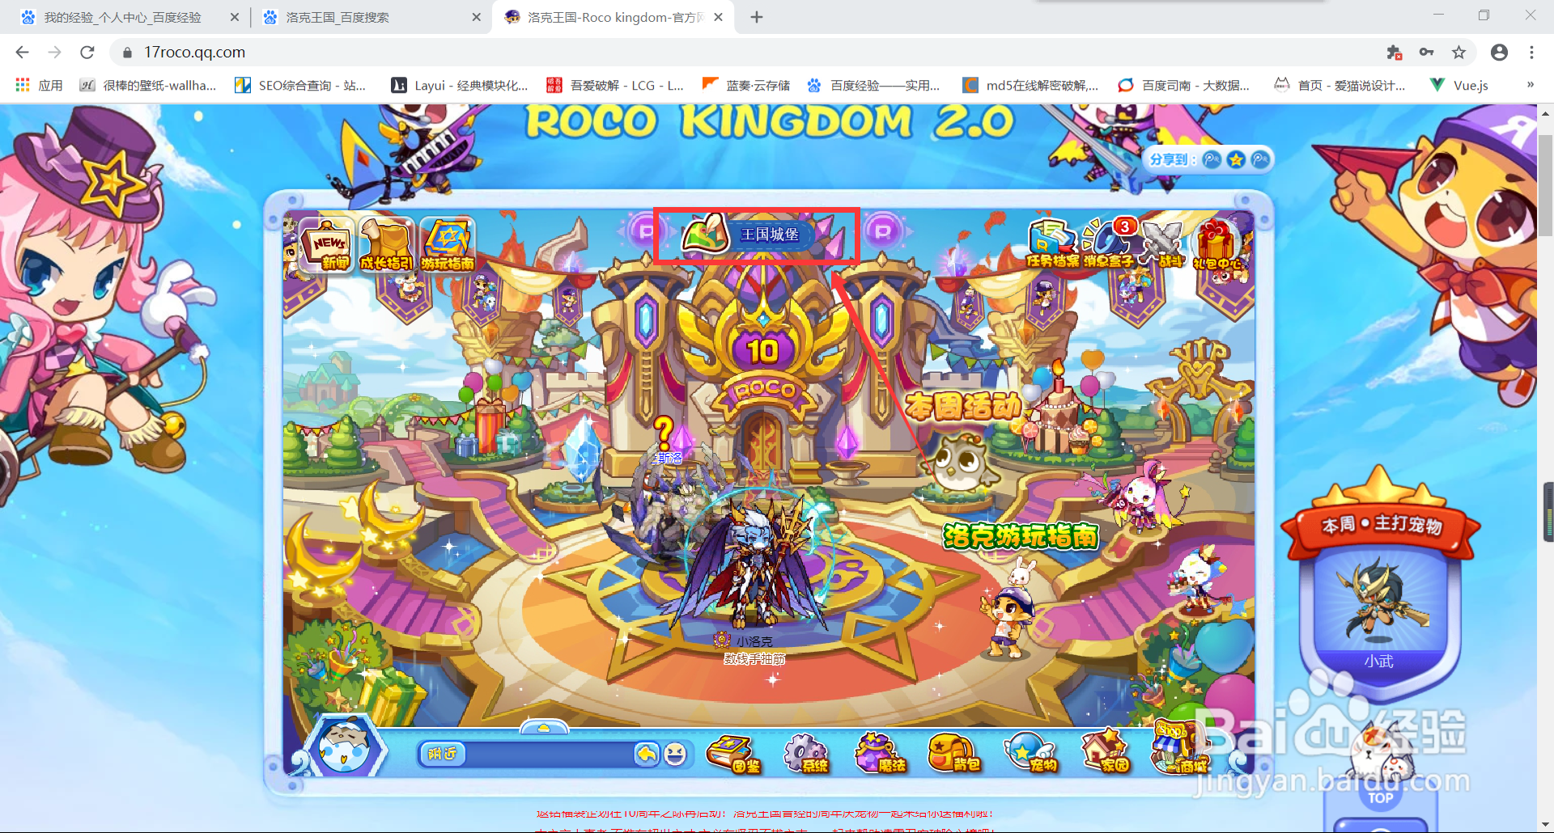Close the 洛克王国_百度搜索 tab

pos(476,17)
